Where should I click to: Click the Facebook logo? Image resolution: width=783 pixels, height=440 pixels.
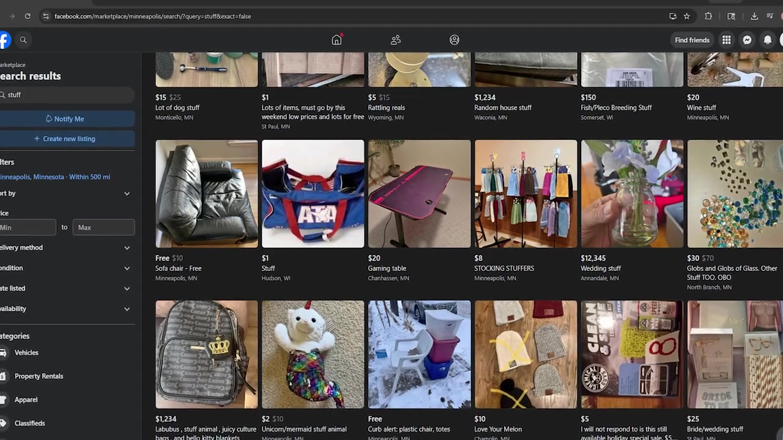(x=4, y=40)
